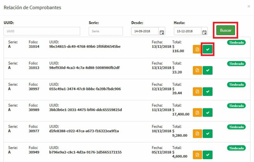Click the Desde date field showing 14-09-2018
The height and width of the screenshot is (162, 254).
[145, 31]
